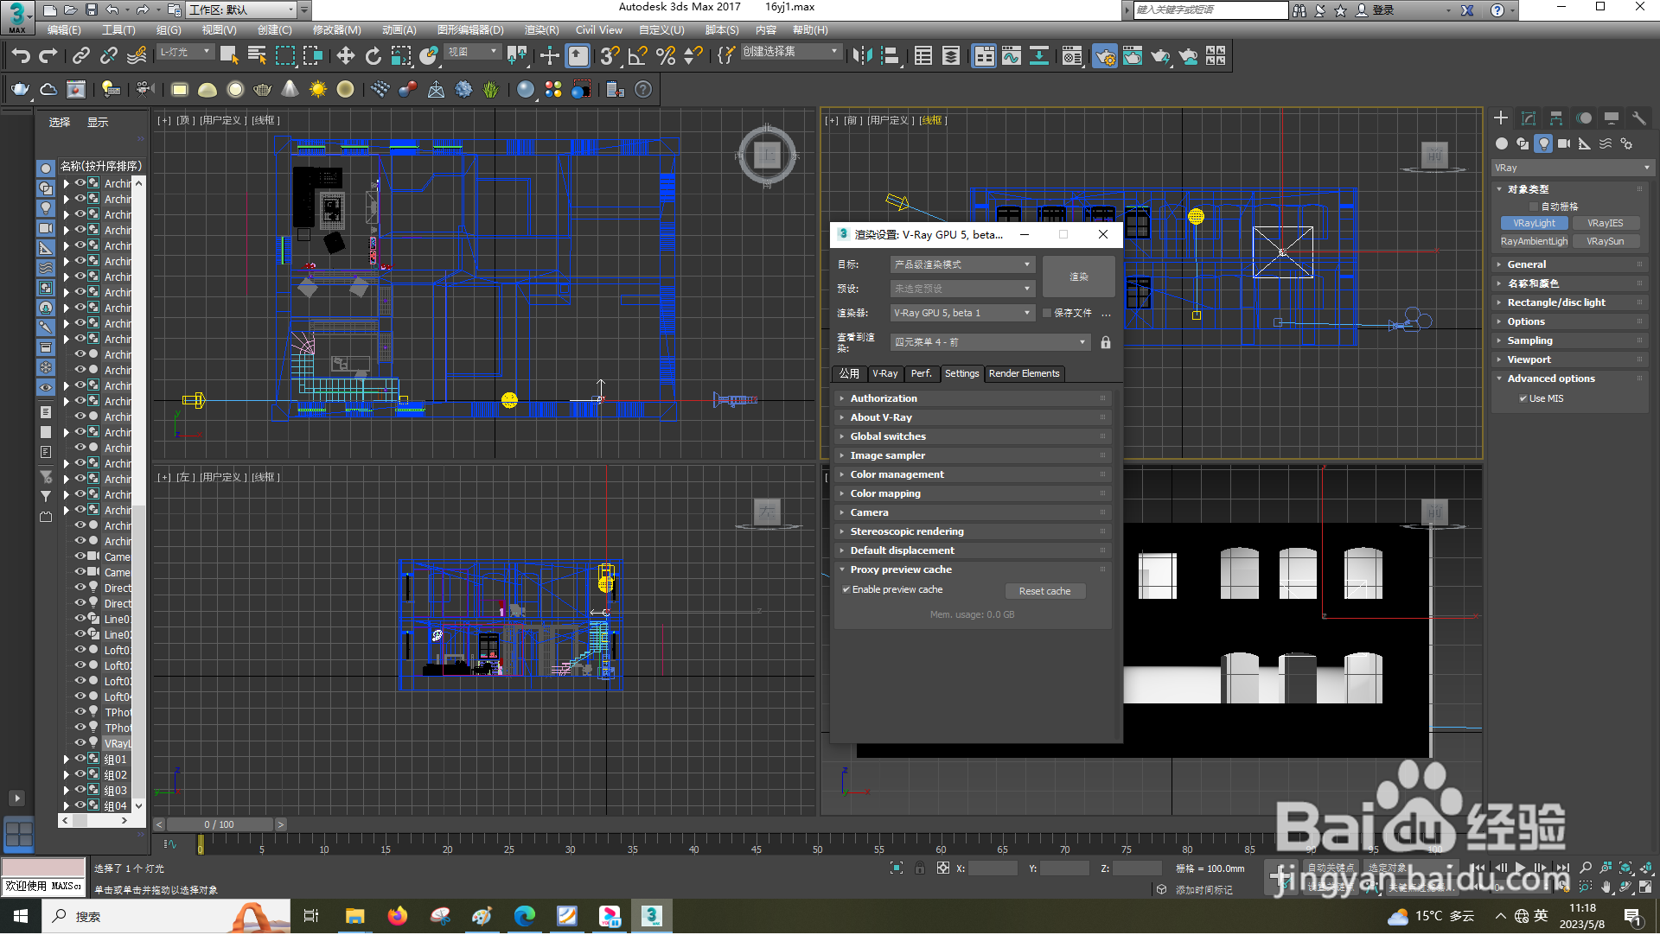Open the Lights category in Create panel
This screenshot has width=1660, height=935.
[x=1543, y=144]
